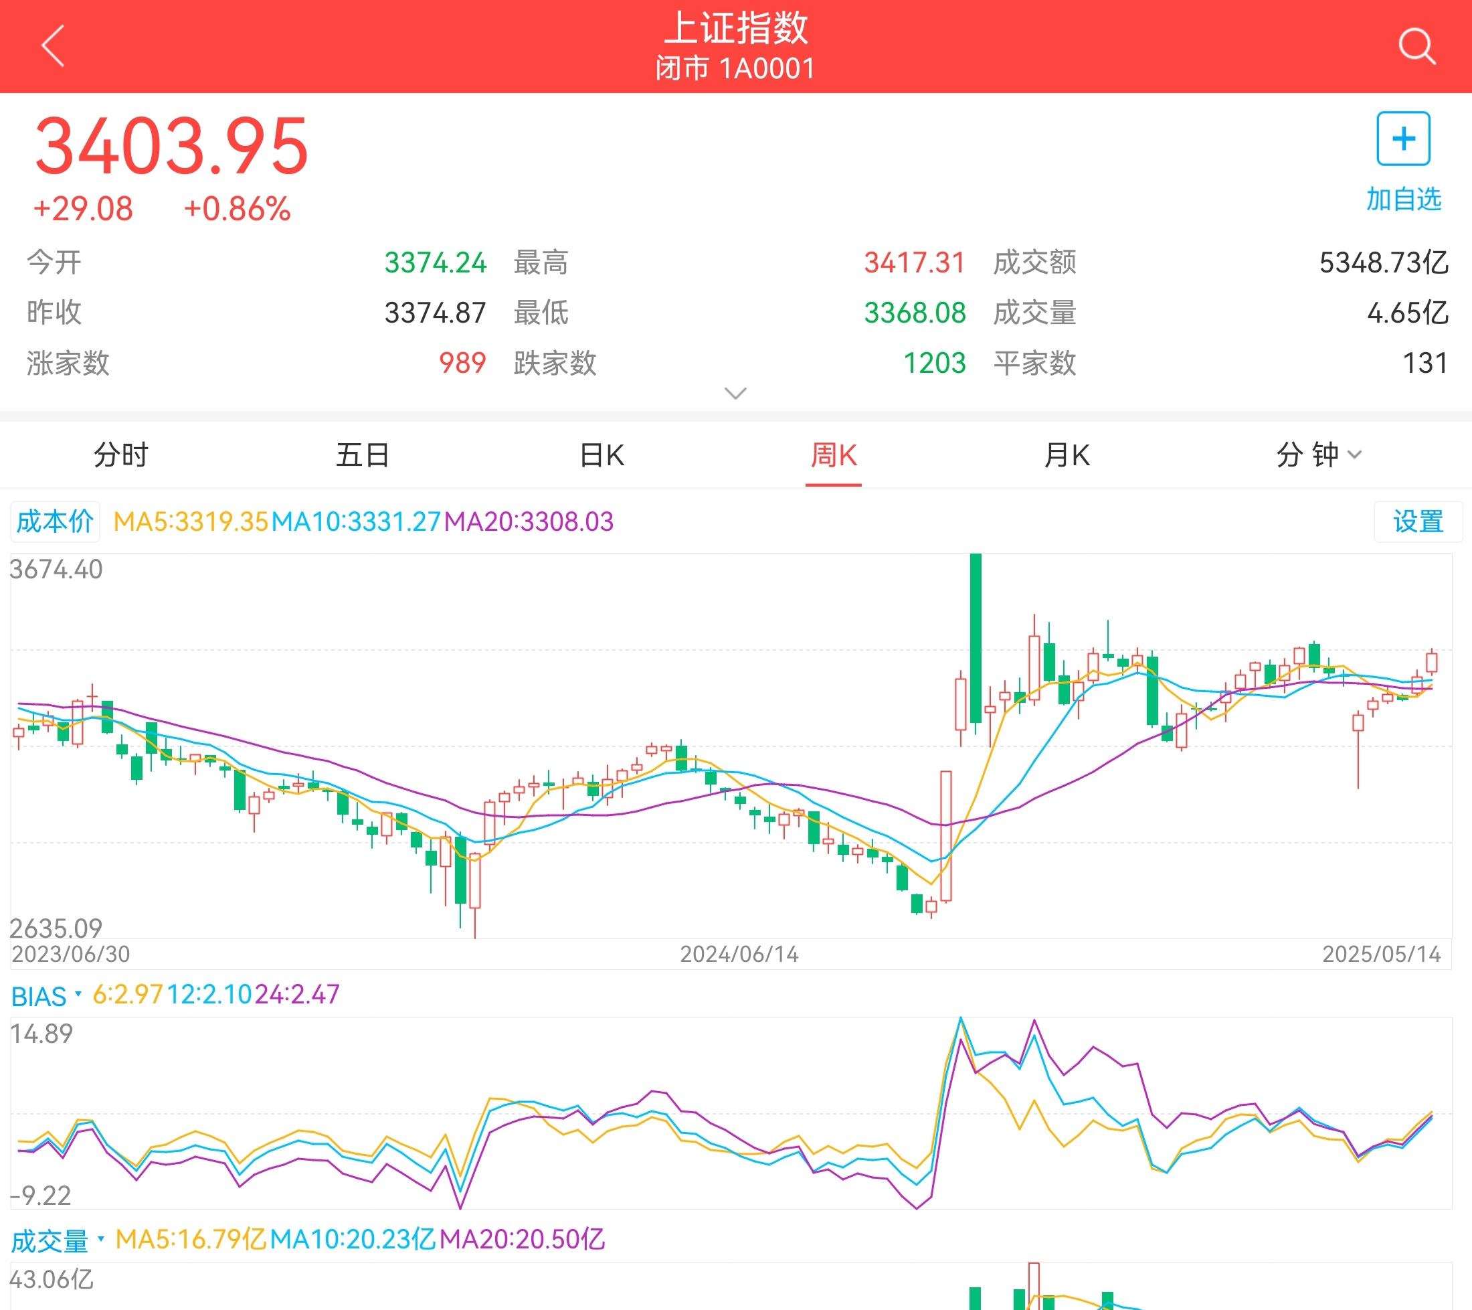This screenshot has height=1310, width=1472.
Task: Switch to the 日K tab
Action: pyautogui.click(x=602, y=455)
